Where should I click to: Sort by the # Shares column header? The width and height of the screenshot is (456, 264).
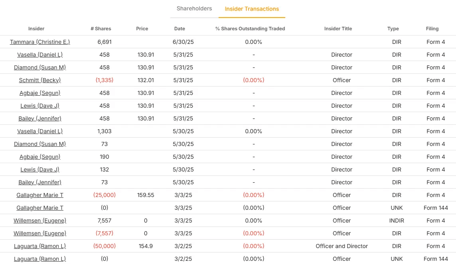(x=101, y=28)
